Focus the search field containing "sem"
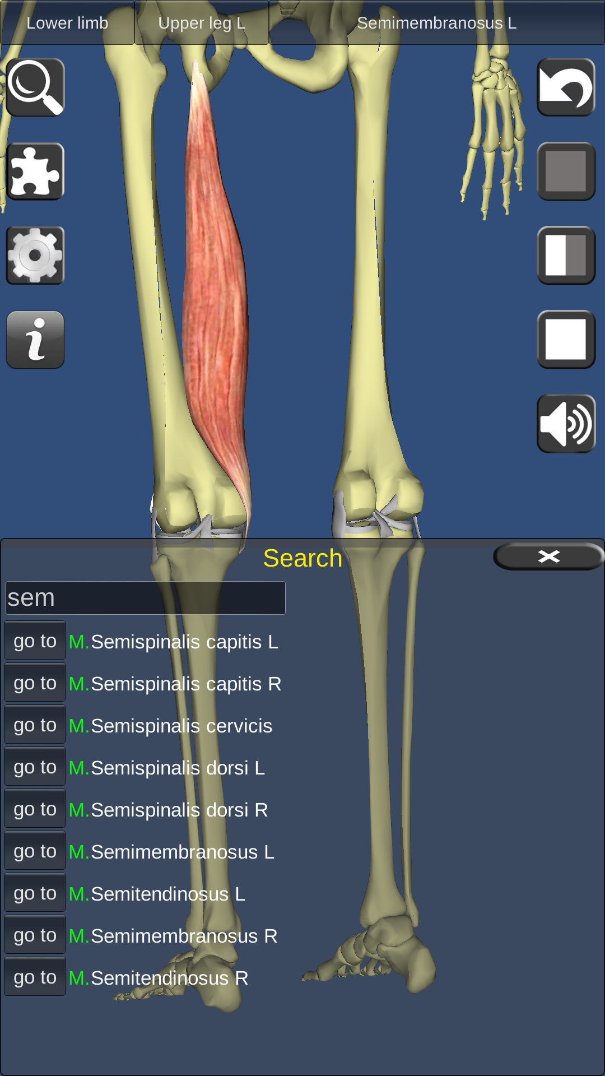 [146, 598]
